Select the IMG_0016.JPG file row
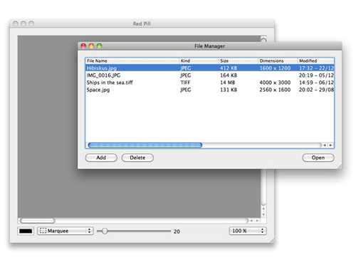 tap(210, 76)
